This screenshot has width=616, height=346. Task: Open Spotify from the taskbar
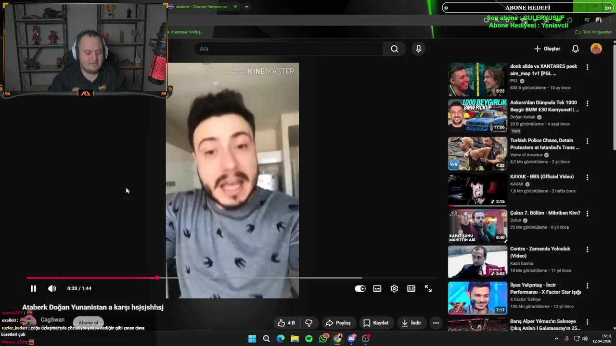309,339
